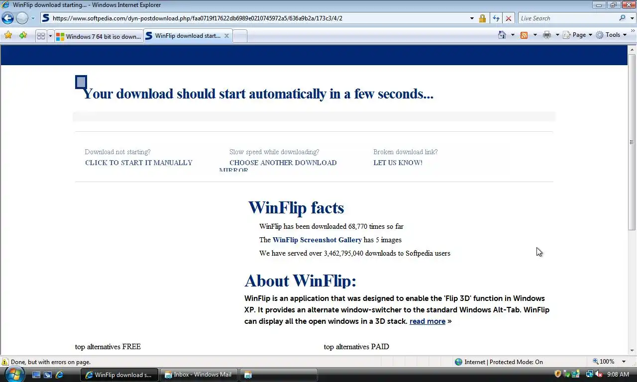Click the RSS feeds icon
The width and height of the screenshot is (637, 382).
[524, 35]
